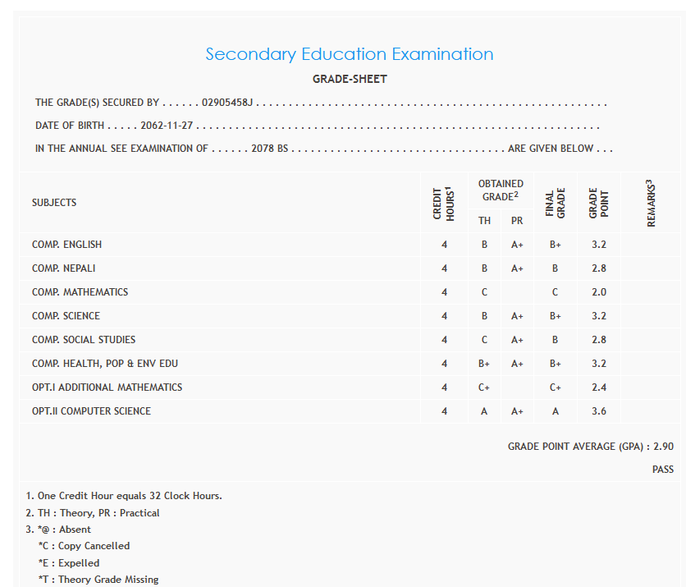
Task: Click the FINAL GRADE column header
Action: click(x=556, y=204)
